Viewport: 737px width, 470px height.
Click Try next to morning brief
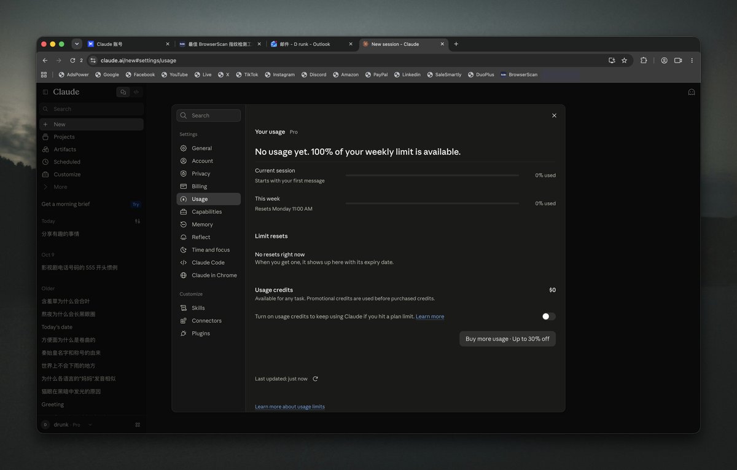coord(136,204)
